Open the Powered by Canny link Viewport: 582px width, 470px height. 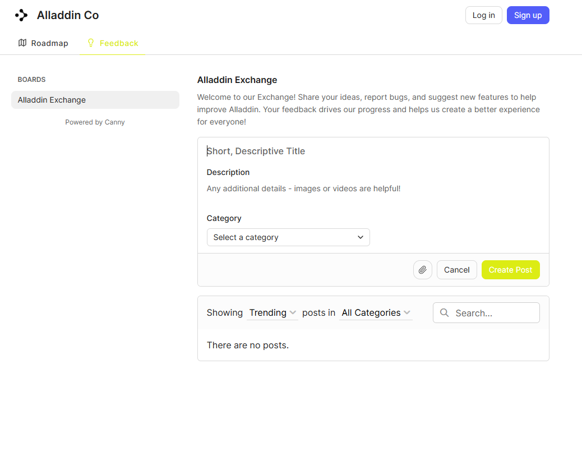point(95,122)
